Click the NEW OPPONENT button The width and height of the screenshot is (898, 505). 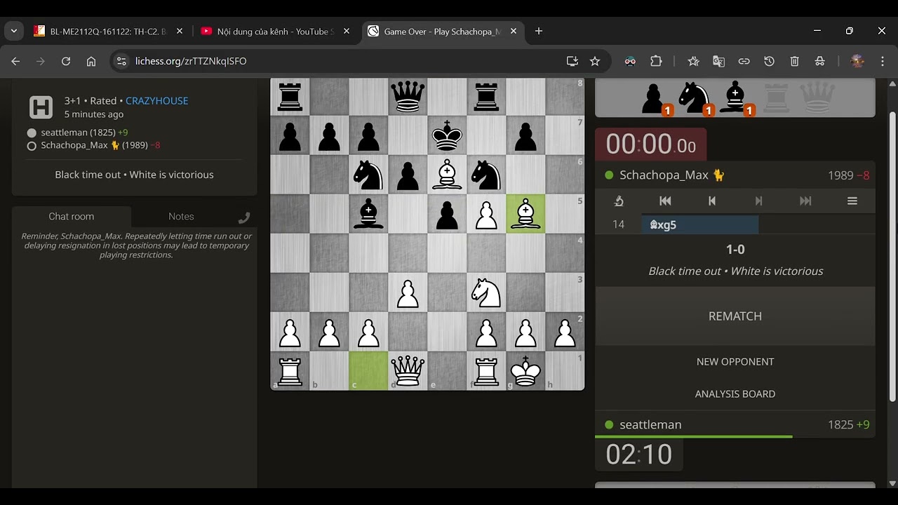coord(735,362)
